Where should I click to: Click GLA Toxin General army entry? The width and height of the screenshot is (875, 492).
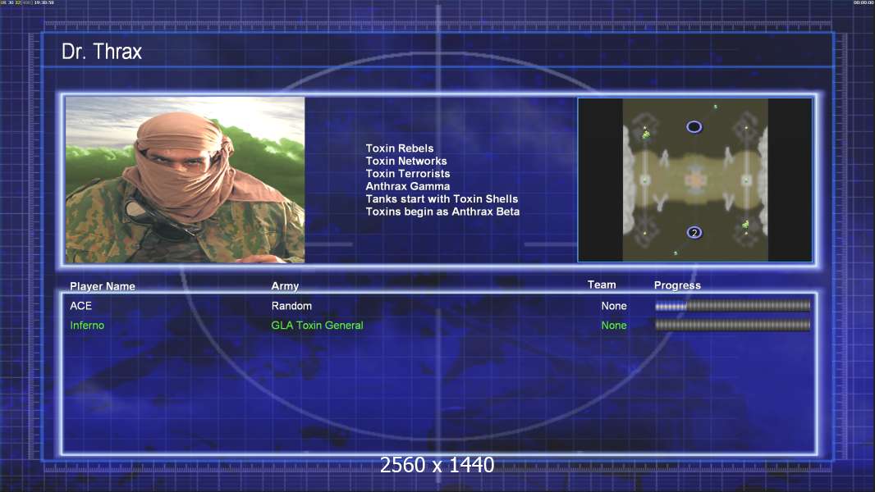click(317, 326)
